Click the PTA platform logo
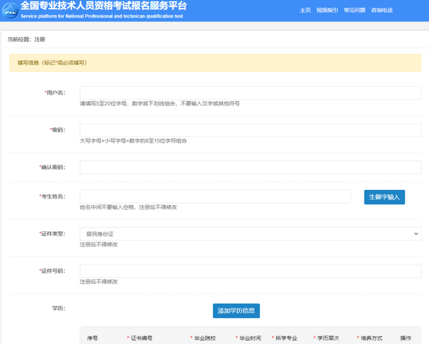The image size is (429, 344). click(10, 10)
